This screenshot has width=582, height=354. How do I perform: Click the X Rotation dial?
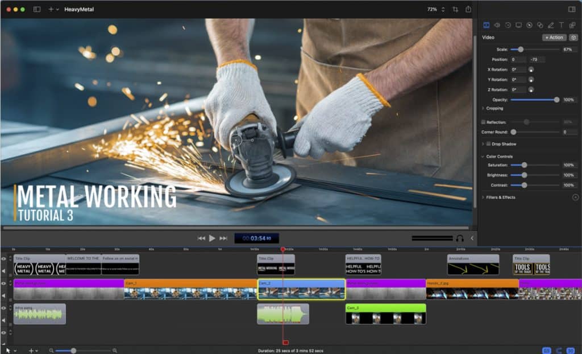click(531, 69)
